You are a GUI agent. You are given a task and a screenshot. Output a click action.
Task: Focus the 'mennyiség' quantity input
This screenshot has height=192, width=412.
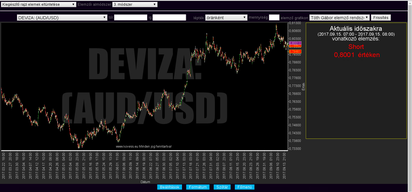coord(274,17)
